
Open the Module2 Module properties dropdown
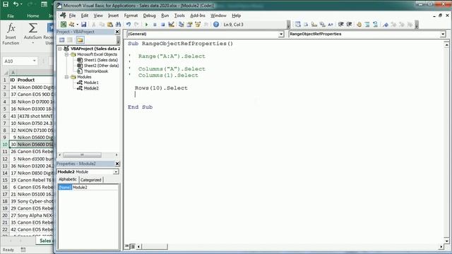[x=116, y=171]
